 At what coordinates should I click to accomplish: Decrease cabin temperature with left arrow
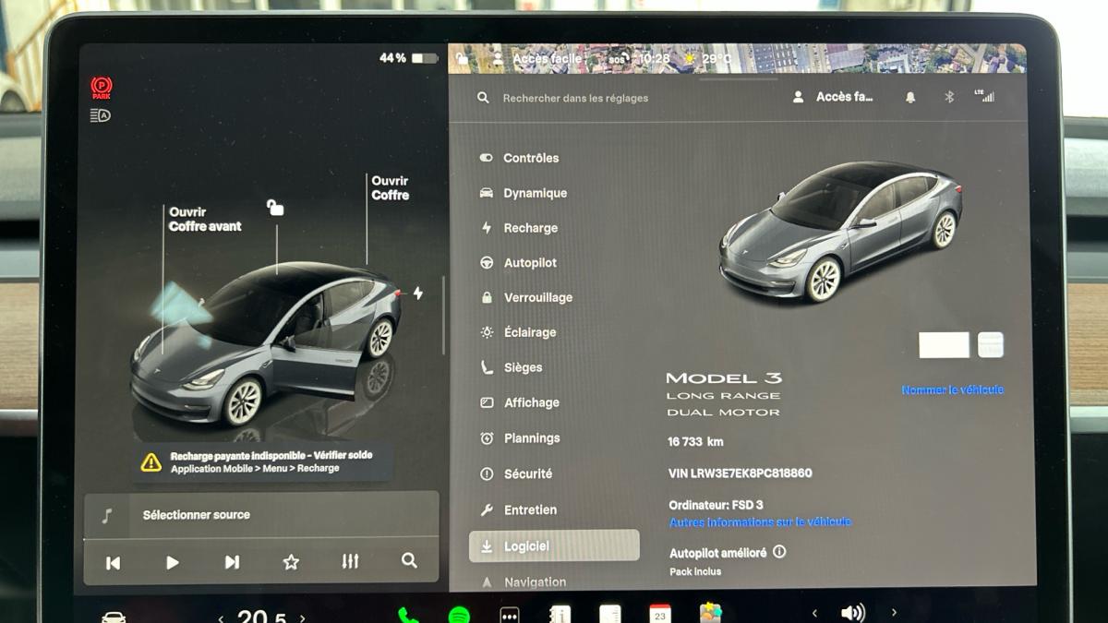pyautogui.click(x=221, y=617)
